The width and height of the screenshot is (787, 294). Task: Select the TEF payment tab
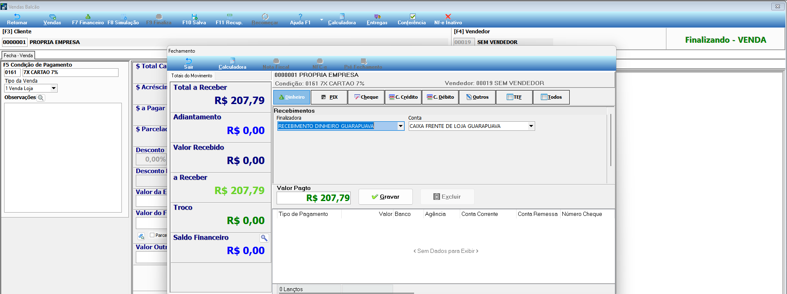[x=514, y=97]
